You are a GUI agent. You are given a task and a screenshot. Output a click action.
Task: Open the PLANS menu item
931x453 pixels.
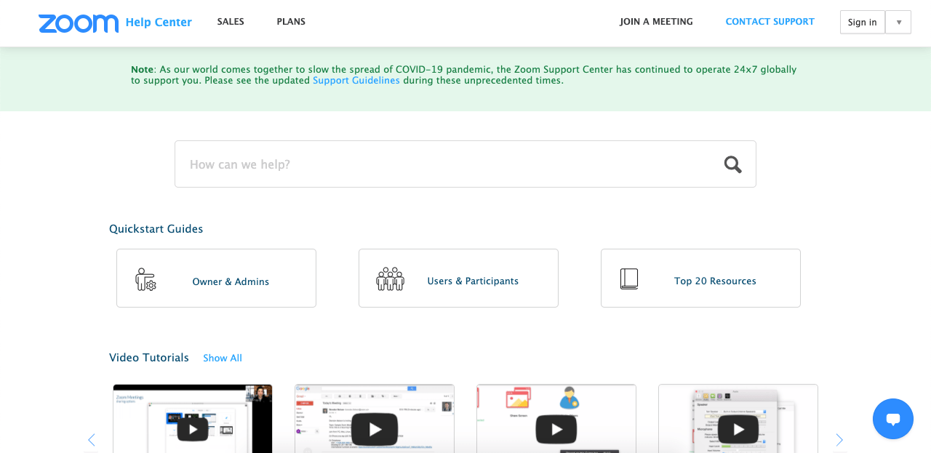pyautogui.click(x=291, y=22)
